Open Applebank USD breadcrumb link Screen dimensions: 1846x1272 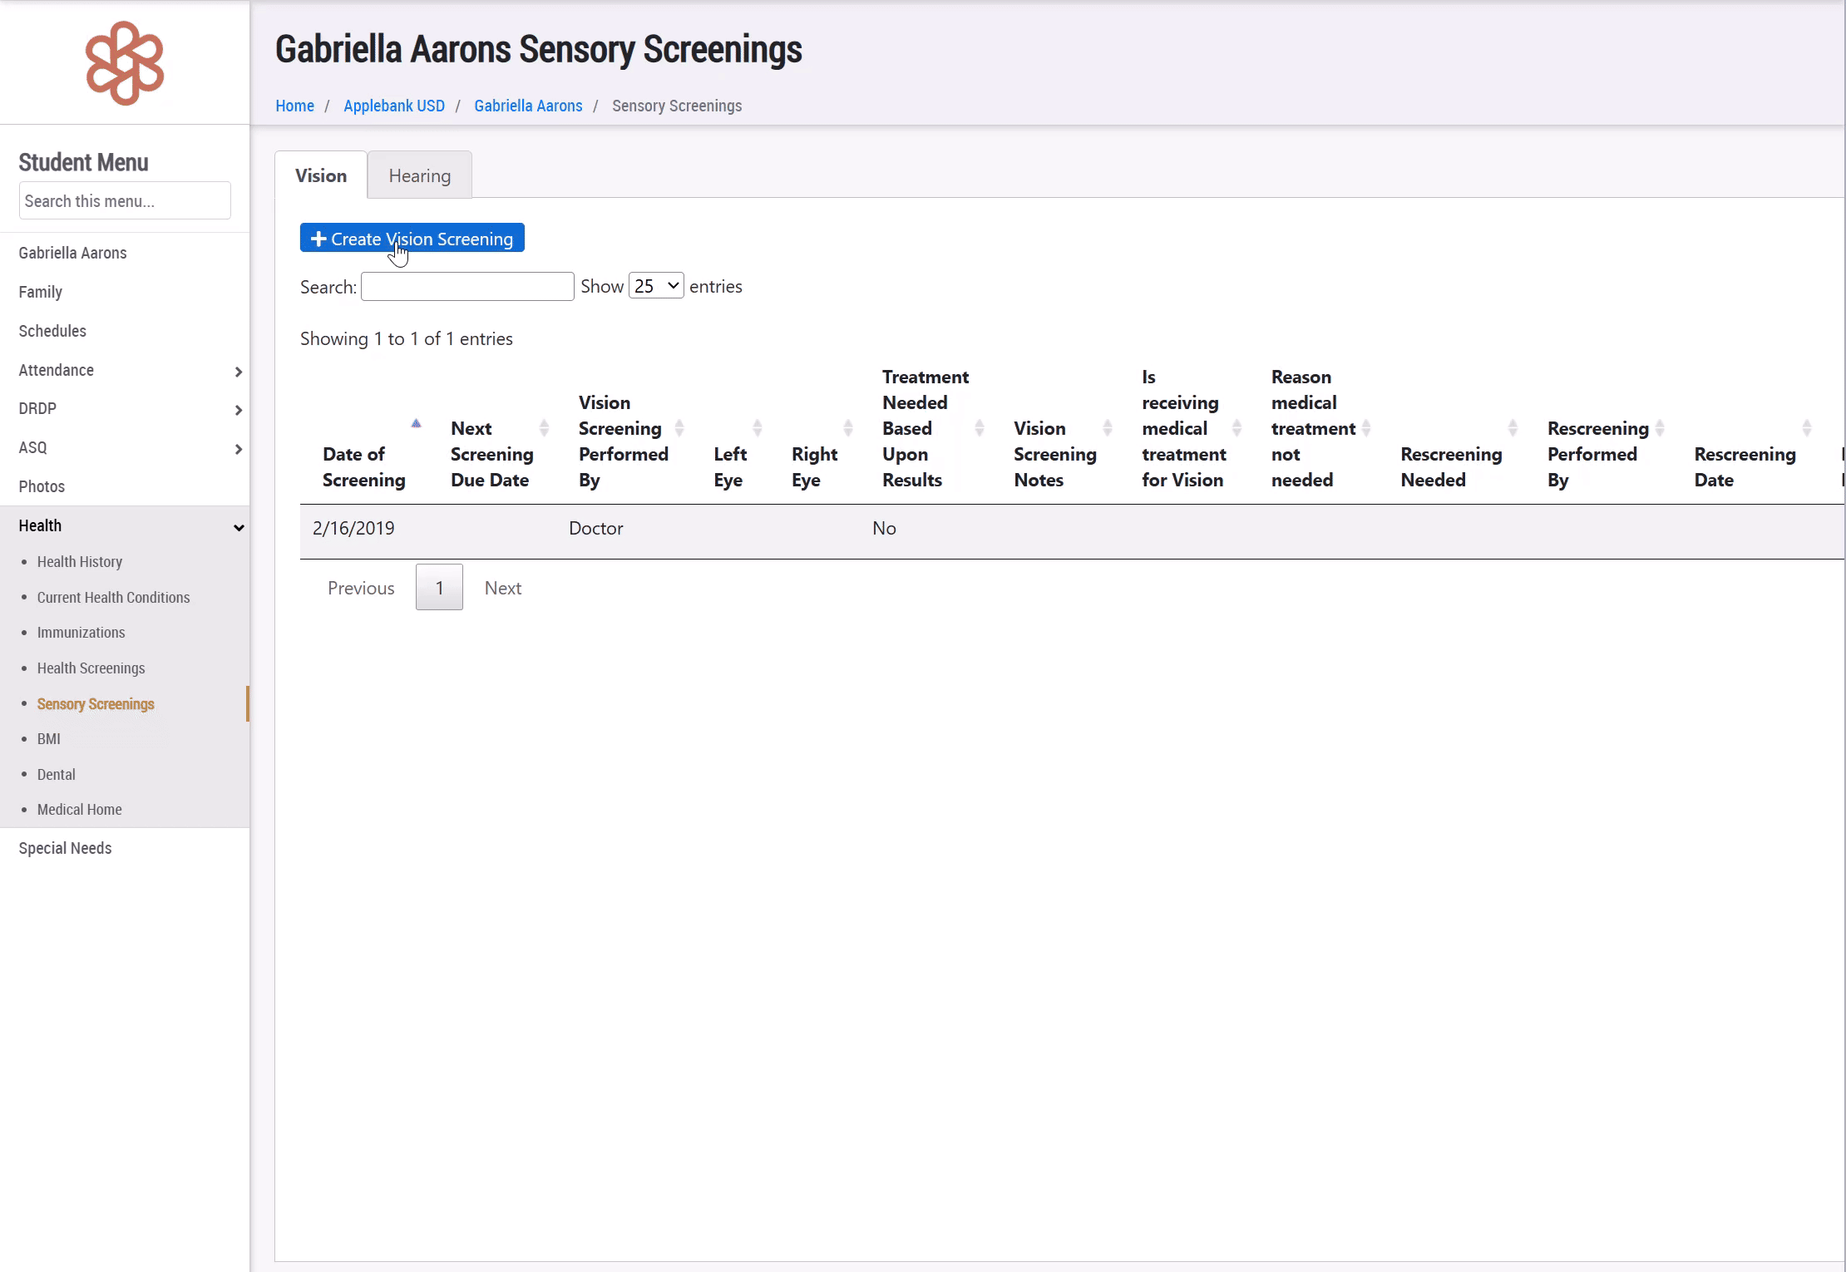(x=393, y=106)
